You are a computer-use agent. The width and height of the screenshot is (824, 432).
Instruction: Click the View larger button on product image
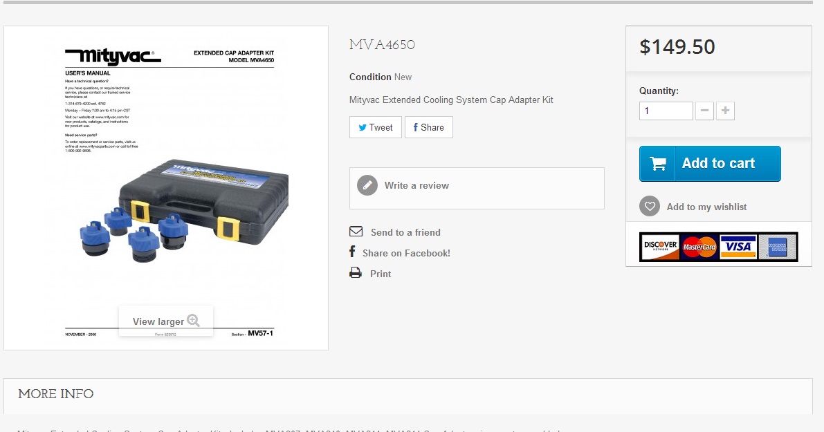(x=165, y=321)
